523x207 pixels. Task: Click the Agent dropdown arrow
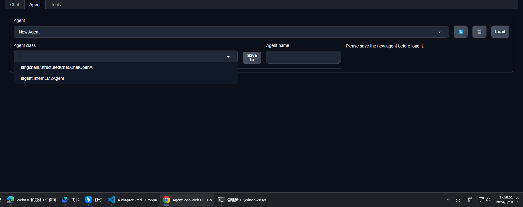pyautogui.click(x=439, y=32)
